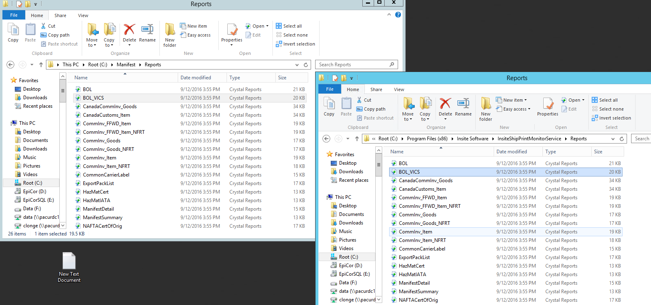Click Select all in left window ribbon
The width and height of the screenshot is (651, 305).
289,26
